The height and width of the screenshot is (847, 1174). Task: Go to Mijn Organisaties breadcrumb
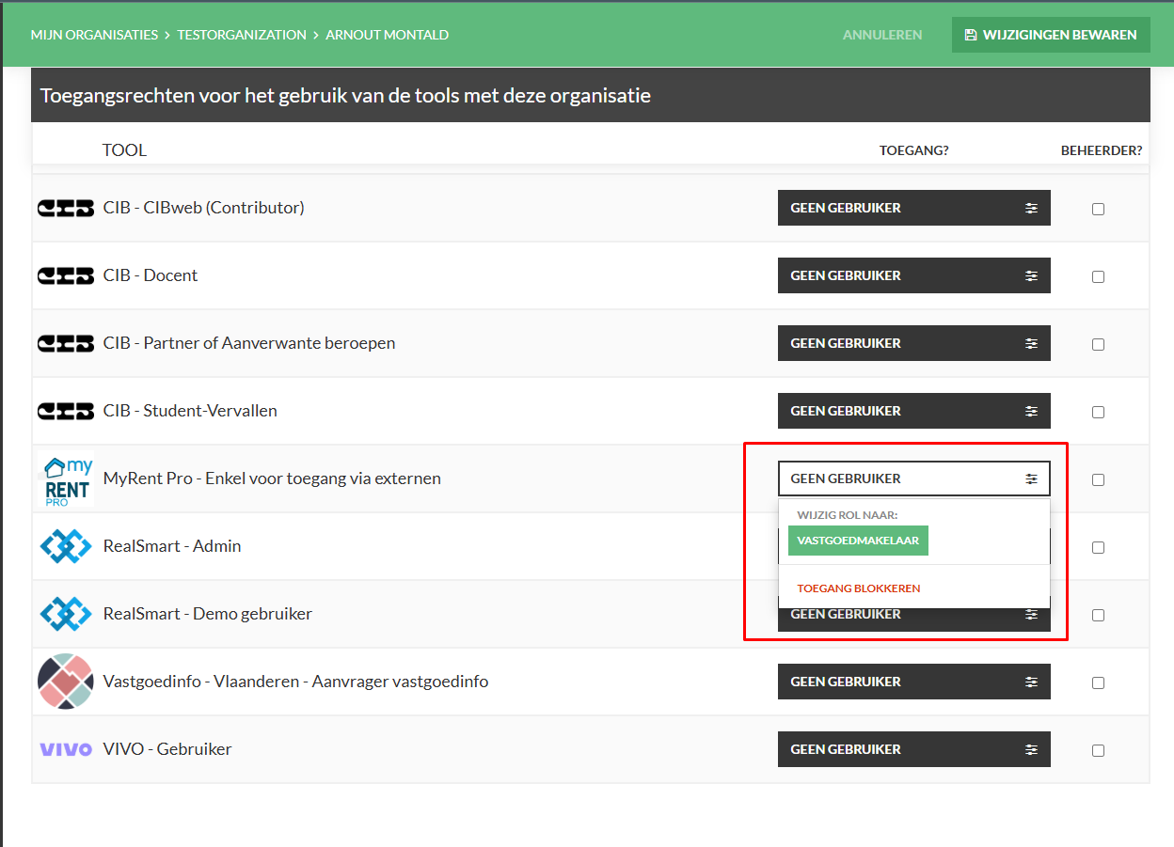[94, 35]
